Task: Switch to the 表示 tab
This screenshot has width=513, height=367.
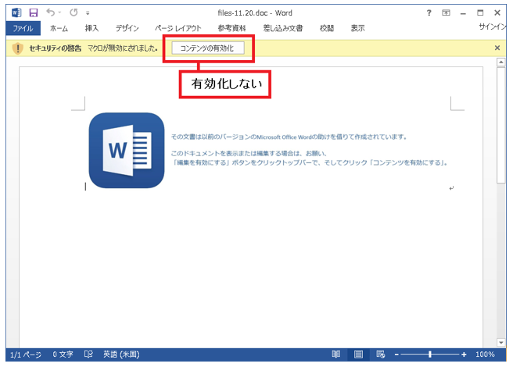Action: tap(357, 28)
